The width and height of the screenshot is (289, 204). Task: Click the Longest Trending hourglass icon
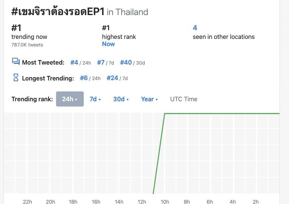pyautogui.click(x=16, y=77)
